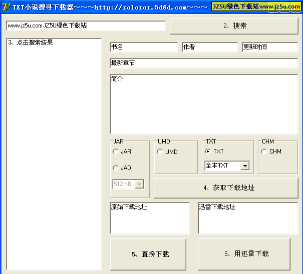Click the JZ5U绿色下载站 banner in title bar
This screenshot has height=274, width=303.
click(x=256, y=6)
